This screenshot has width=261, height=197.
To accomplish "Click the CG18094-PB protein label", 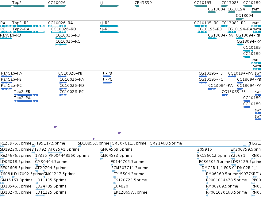I will coord(249,79).
